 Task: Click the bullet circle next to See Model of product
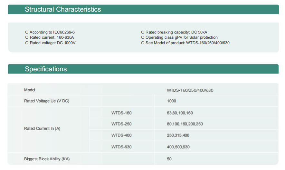pos(143,43)
